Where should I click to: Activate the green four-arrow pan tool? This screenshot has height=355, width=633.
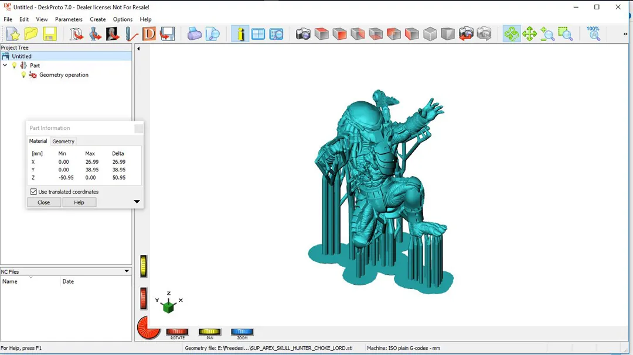(529, 34)
